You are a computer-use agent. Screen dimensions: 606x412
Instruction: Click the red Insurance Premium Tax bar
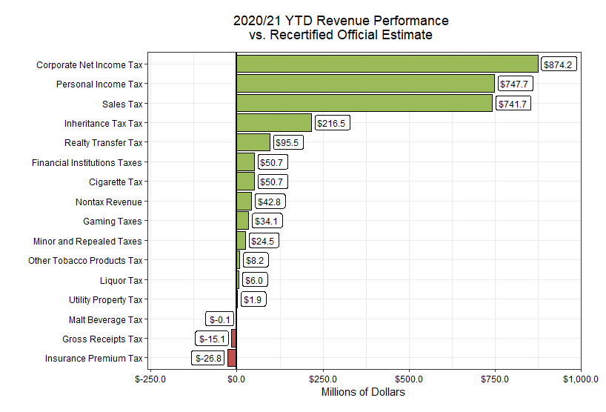(231, 359)
